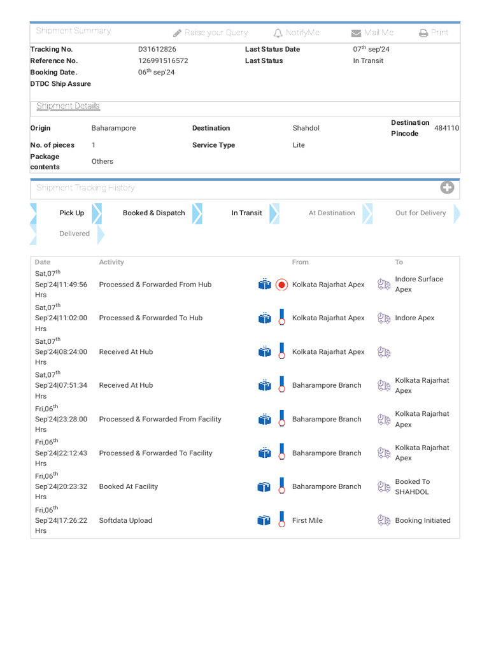
Task: Click the timeline marker for the 23:28:00 entry
Action: pyautogui.click(x=282, y=418)
